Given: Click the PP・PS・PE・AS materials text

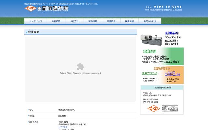Looking at the screenshot, I should point(150,79).
